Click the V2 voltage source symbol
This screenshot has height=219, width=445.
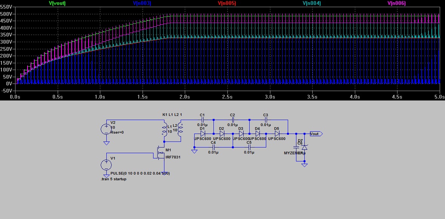coord(106,129)
